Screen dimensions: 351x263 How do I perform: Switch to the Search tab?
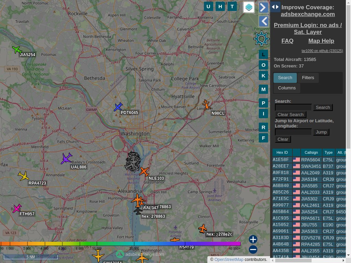click(285, 78)
